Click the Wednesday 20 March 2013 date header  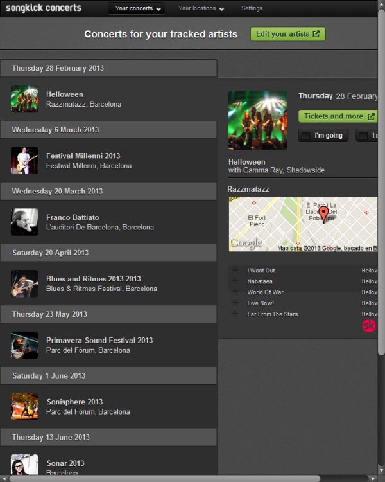(108, 192)
